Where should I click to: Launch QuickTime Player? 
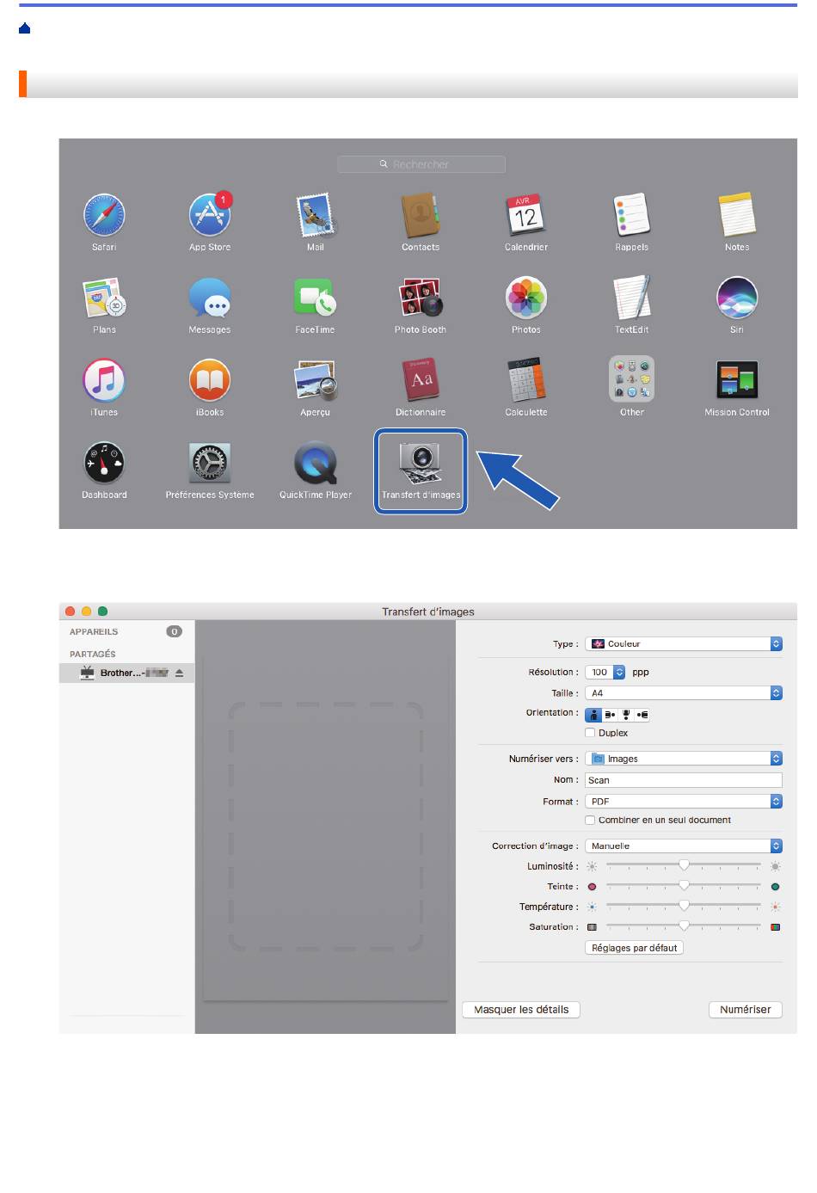(x=316, y=463)
